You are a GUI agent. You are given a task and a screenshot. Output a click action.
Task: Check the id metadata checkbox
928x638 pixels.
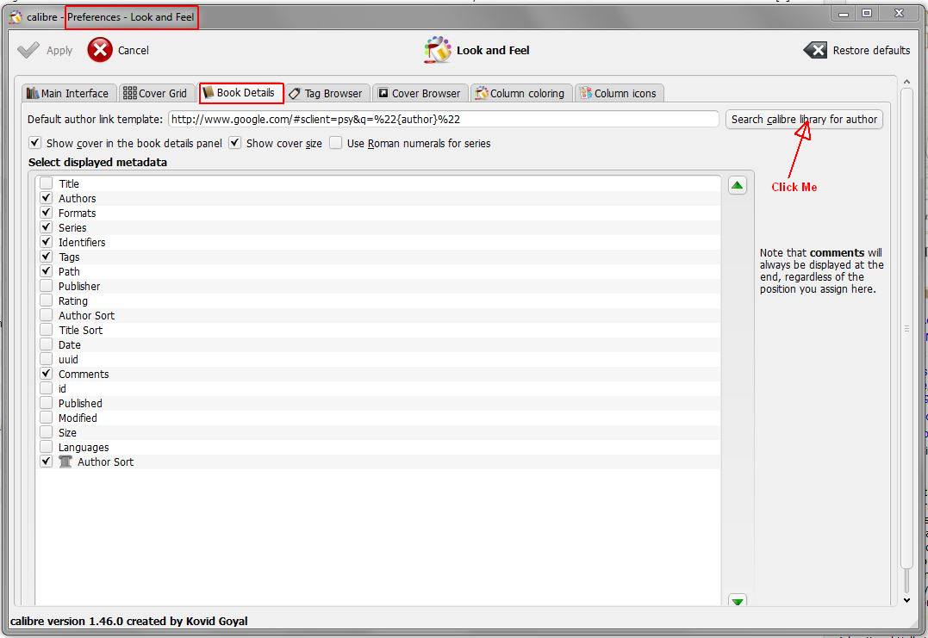pyautogui.click(x=47, y=388)
